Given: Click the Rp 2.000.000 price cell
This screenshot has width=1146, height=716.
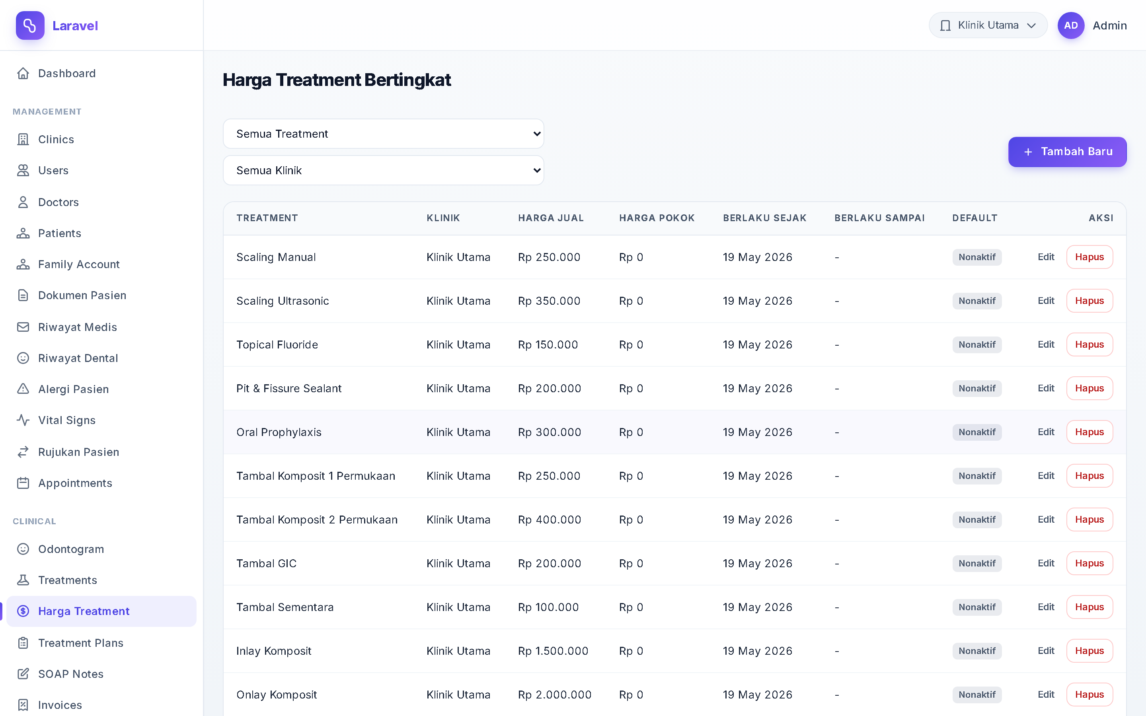Looking at the screenshot, I should click(555, 695).
